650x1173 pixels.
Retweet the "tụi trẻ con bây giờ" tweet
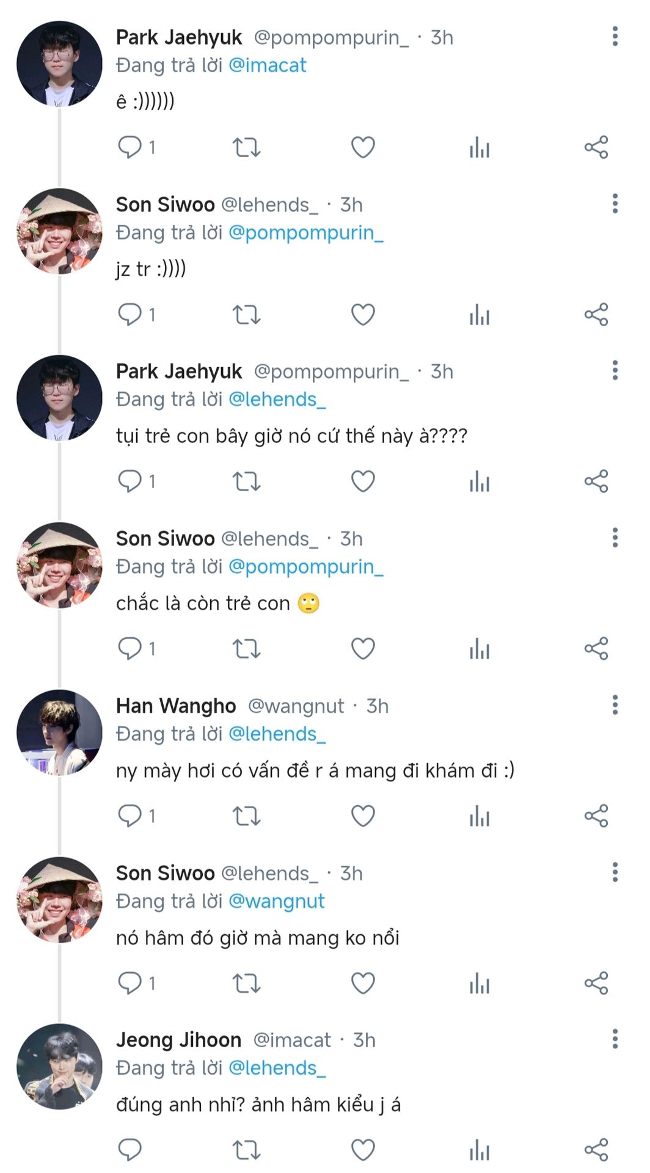click(247, 481)
